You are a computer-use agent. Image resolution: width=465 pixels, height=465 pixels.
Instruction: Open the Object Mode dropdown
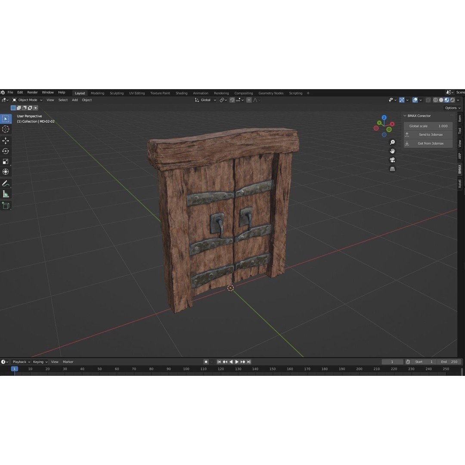[x=27, y=99]
